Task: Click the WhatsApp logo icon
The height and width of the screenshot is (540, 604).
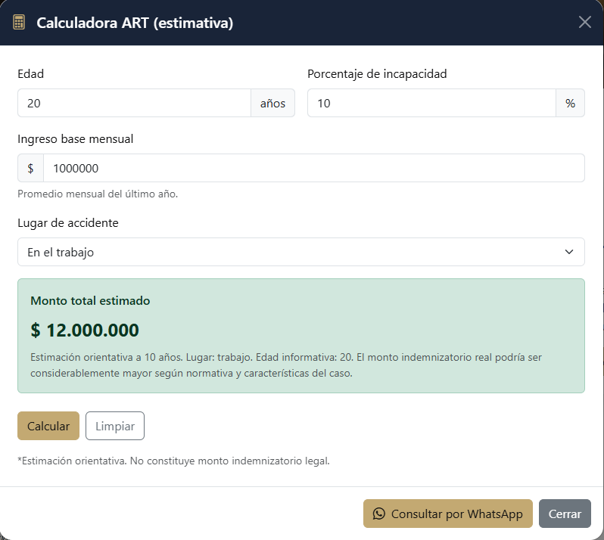Action: [379, 514]
